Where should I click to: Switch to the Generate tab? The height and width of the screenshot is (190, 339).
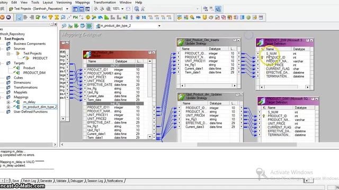click(46, 181)
